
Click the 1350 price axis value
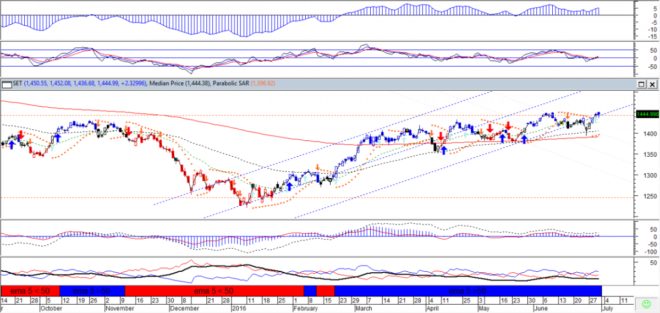651,155
